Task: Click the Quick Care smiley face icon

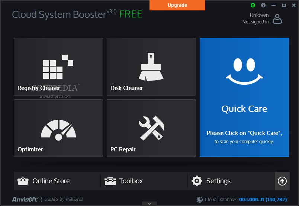Action: click(244, 71)
